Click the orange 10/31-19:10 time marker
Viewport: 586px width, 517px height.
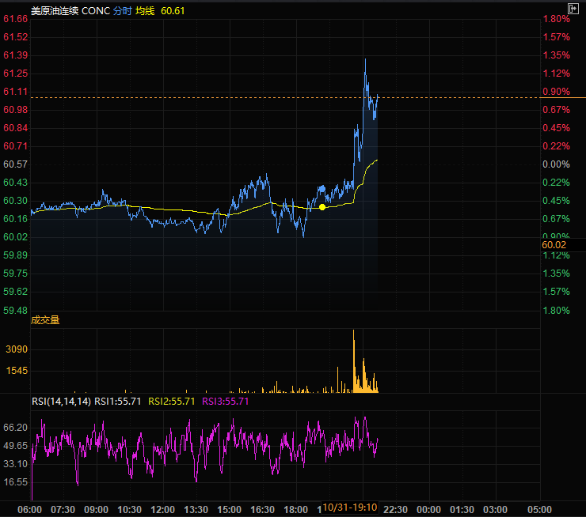click(349, 508)
